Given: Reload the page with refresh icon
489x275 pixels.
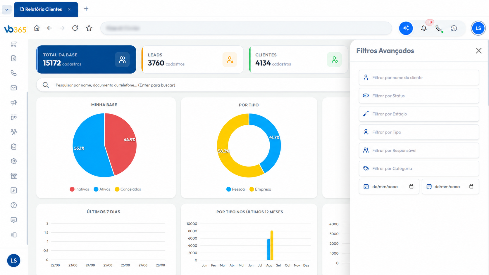Looking at the screenshot, I should [x=75, y=28].
